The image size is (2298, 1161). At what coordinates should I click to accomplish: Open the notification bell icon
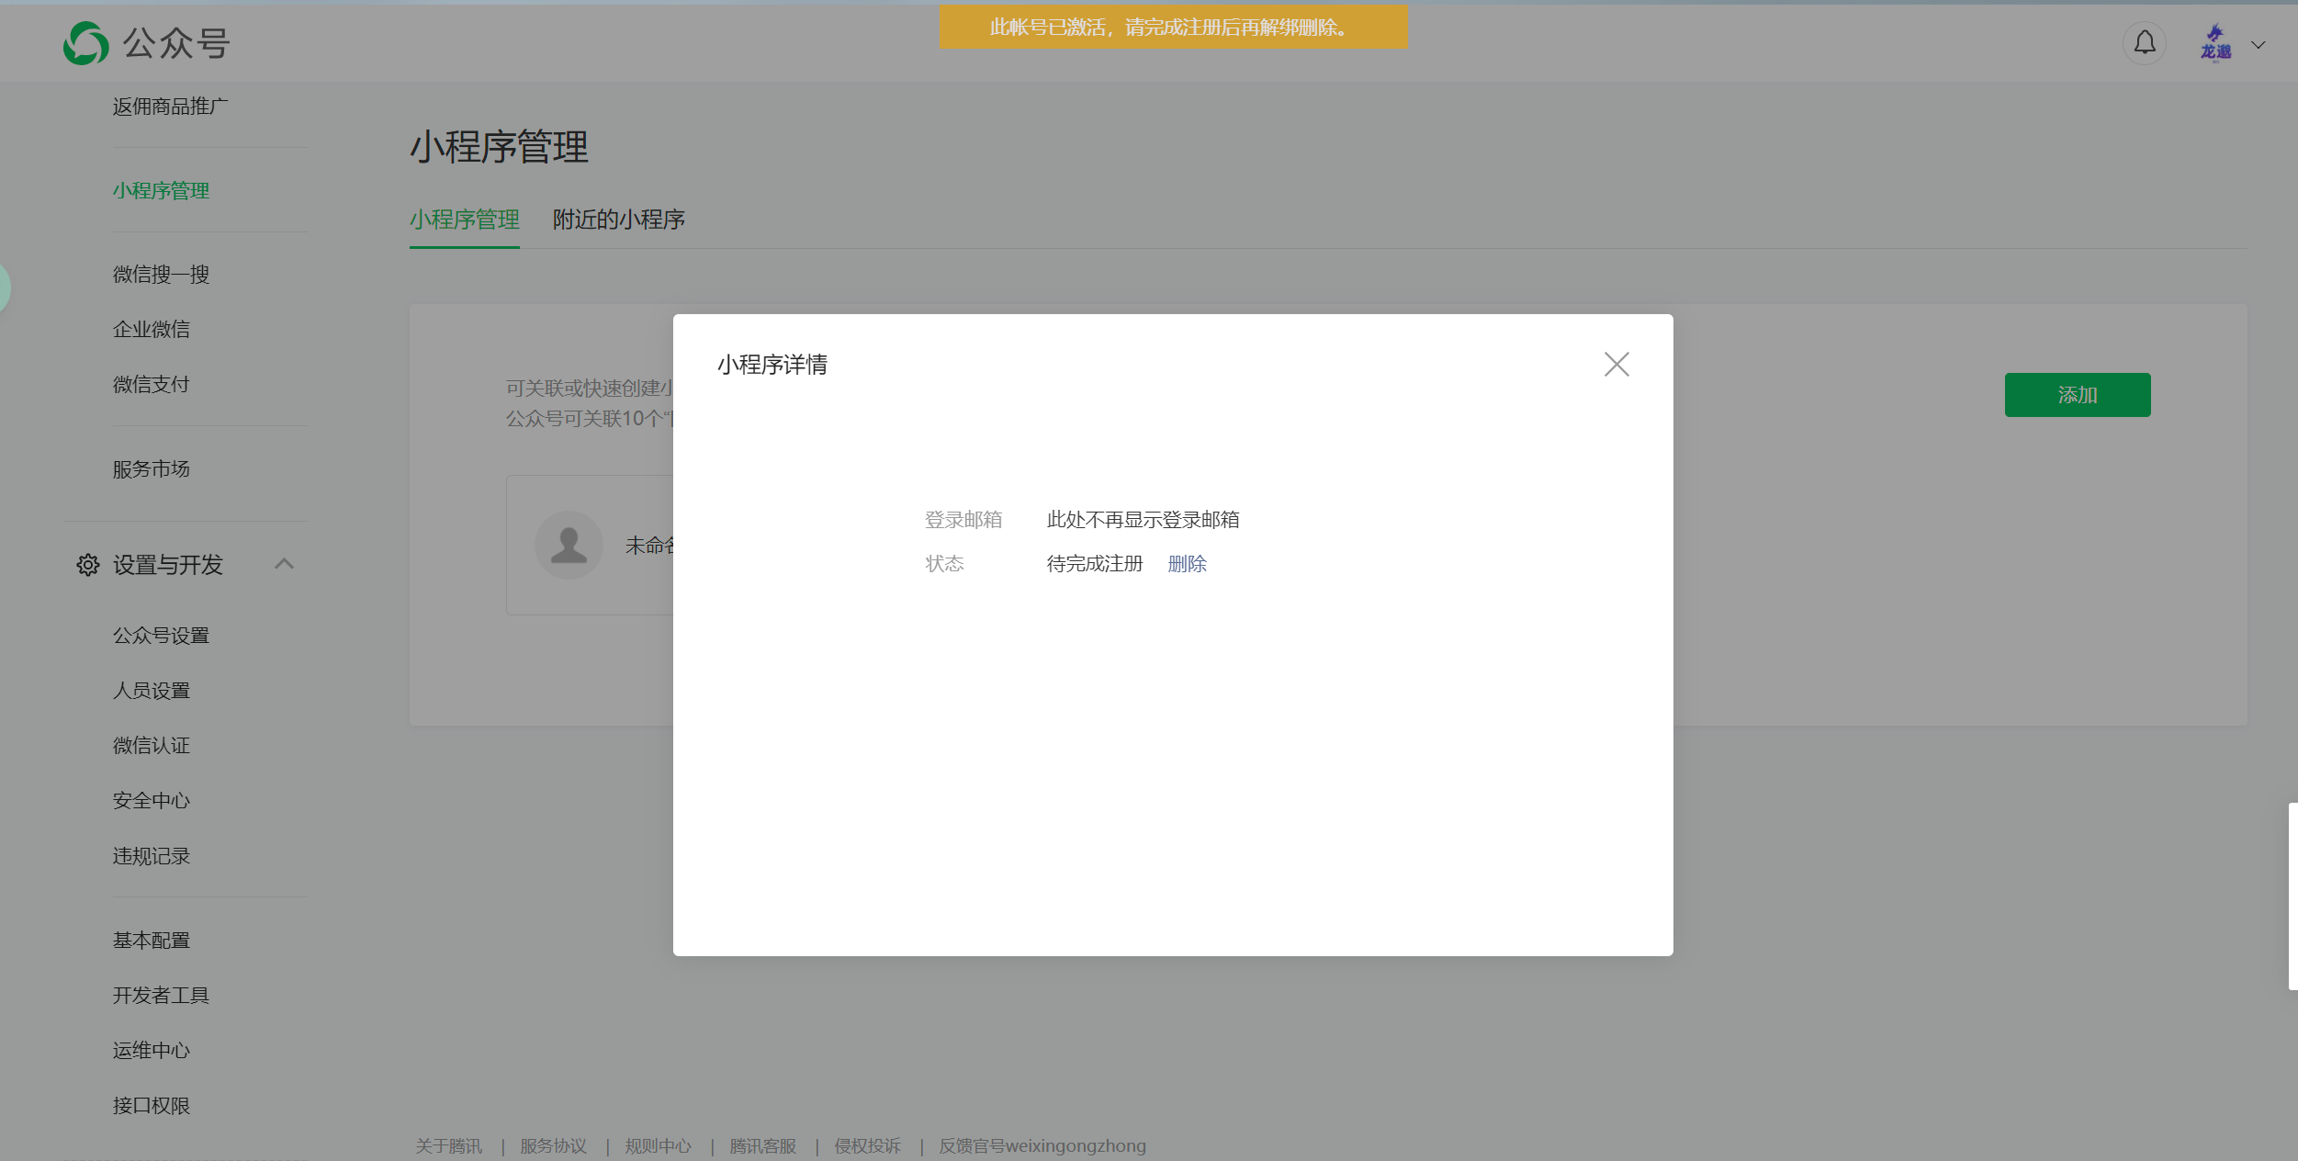pos(2144,43)
